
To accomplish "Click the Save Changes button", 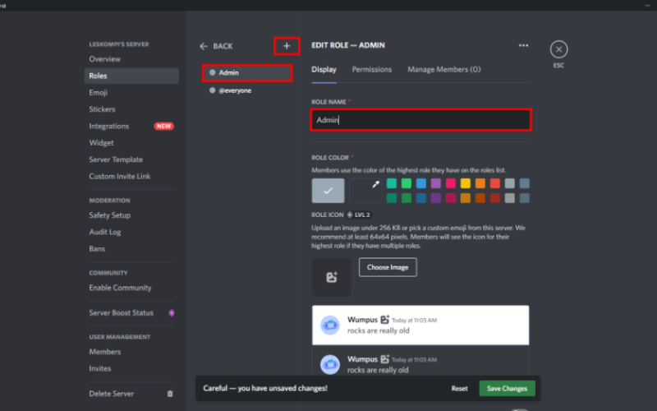I will (x=507, y=388).
